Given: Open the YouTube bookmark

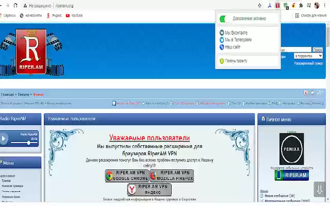Looking at the screenshot, I should click(74, 15).
